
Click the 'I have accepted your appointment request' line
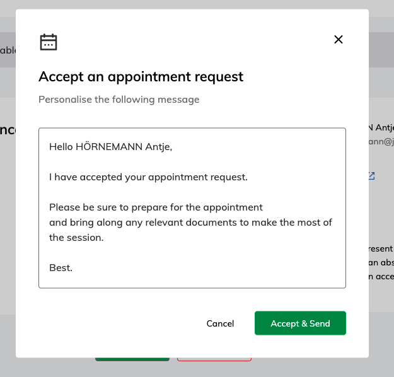tap(148, 177)
